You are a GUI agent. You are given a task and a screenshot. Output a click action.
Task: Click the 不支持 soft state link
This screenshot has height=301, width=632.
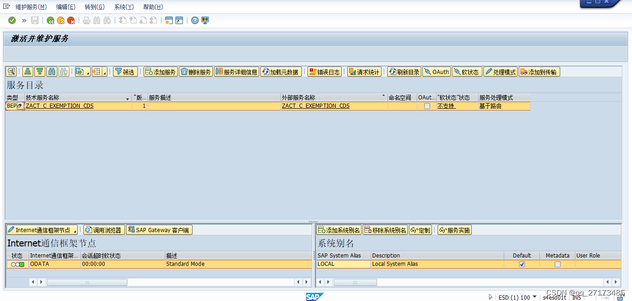(x=446, y=106)
